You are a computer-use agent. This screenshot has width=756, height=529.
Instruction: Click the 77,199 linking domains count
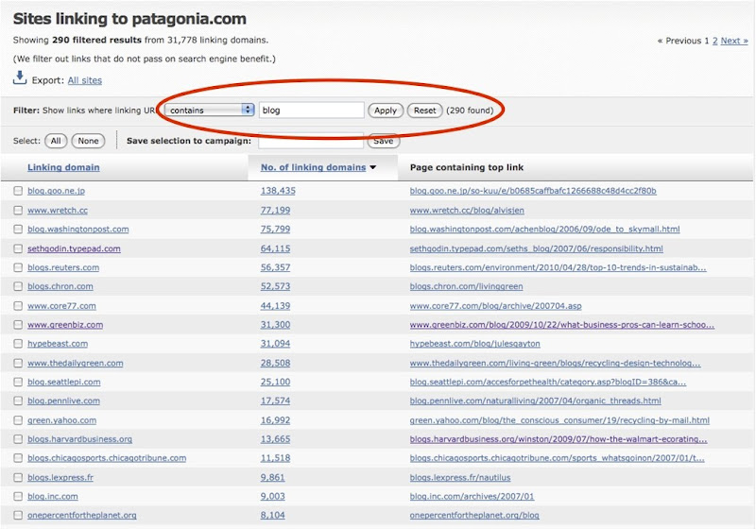(x=275, y=210)
